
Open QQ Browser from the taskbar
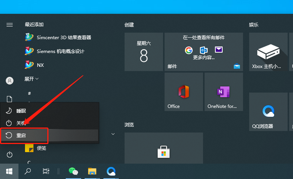(111, 171)
